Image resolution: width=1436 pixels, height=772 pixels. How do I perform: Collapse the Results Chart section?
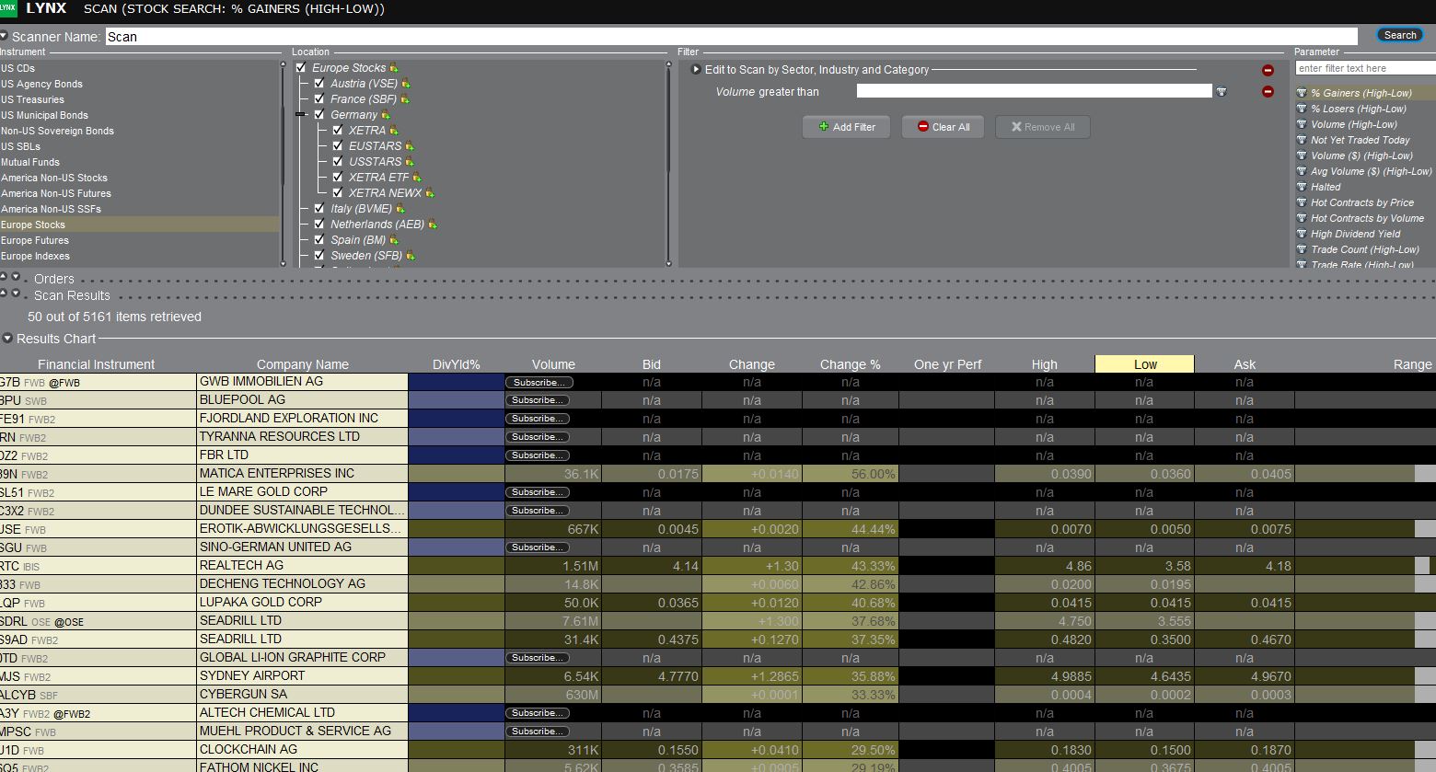tap(7, 339)
